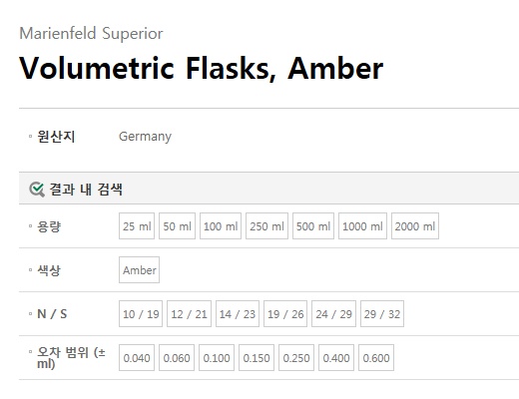Select 0.040 tolerance filter

(137, 358)
